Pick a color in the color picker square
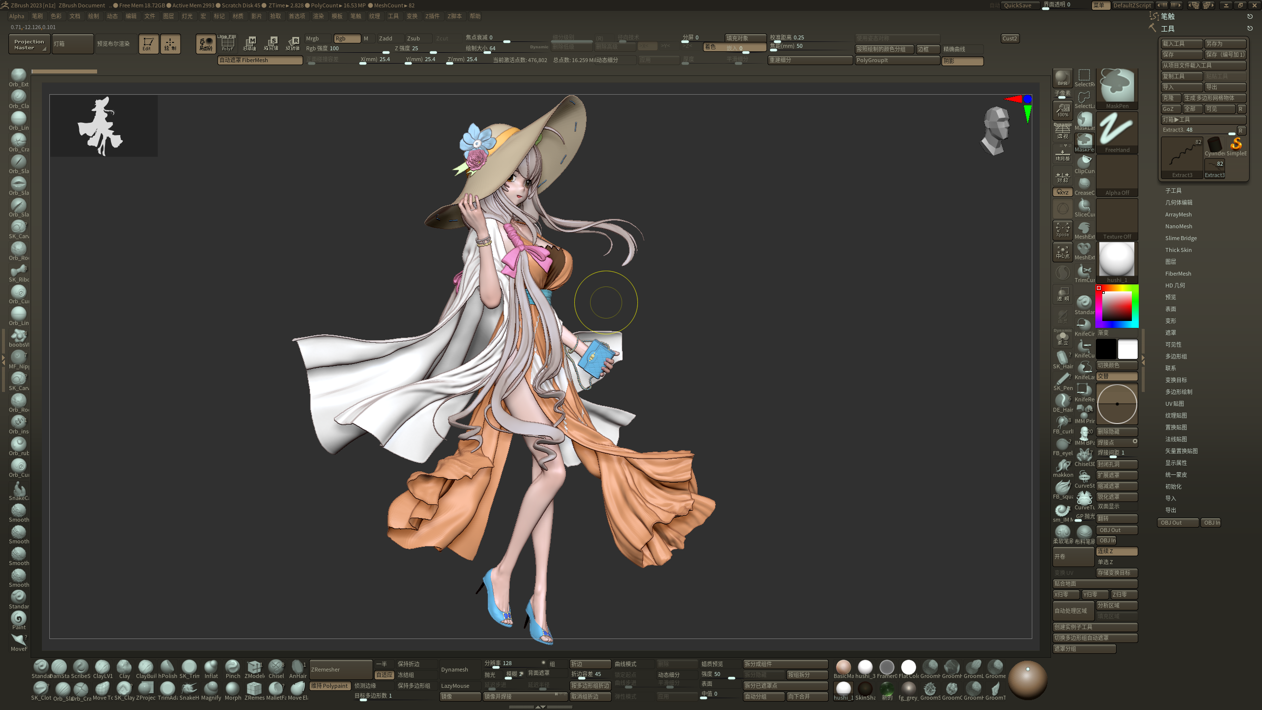The height and width of the screenshot is (710, 1262). click(1117, 306)
